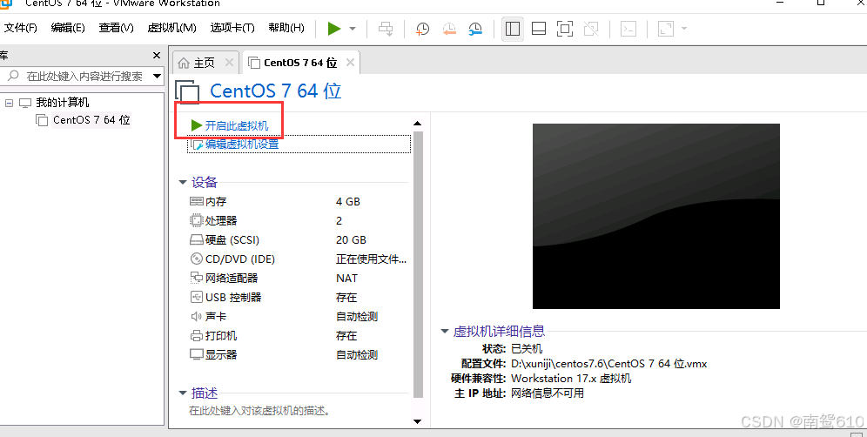Image resolution: width=867 pixels, height=437 pixels.
Task: Open the 帮助(H) menu
Action: pos(286,28)
